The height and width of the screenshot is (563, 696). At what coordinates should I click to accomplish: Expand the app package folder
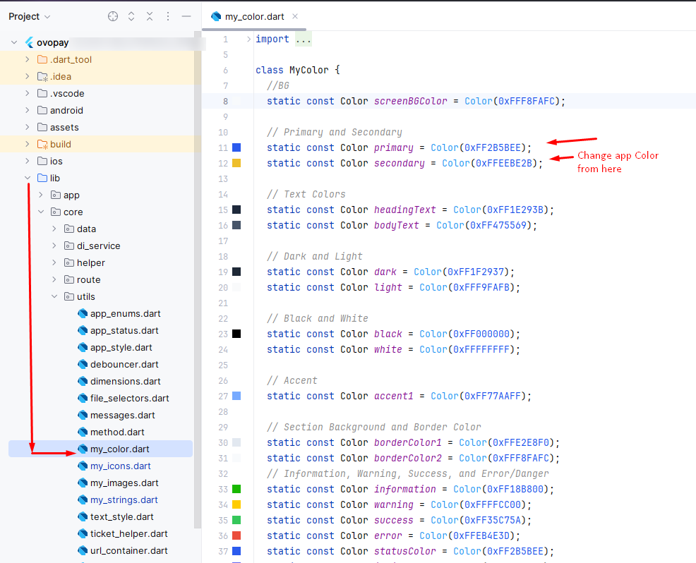[41, 195]
